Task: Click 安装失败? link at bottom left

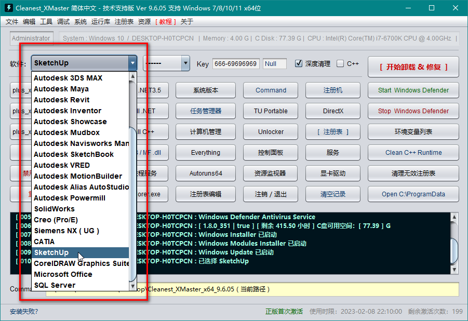Action: click(24, 312)
